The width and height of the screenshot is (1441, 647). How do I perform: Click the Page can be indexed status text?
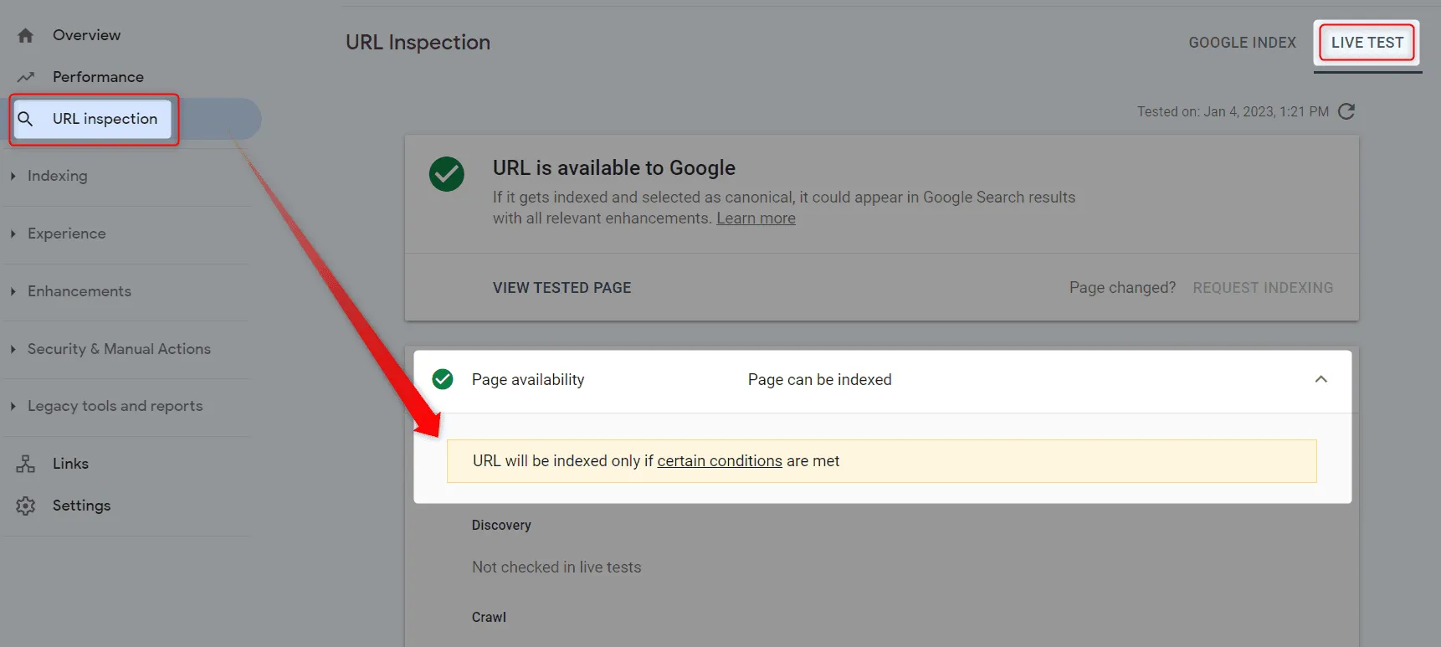(819, 380)
